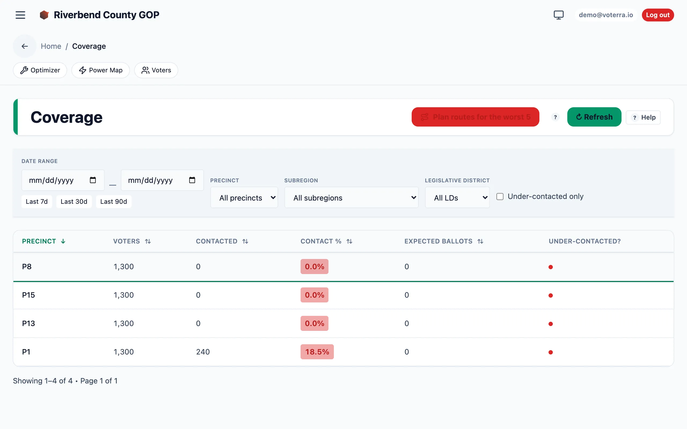The image size is (687, 429).
Task: Enable Under-contacted only checkbox
Action: [x=500, y=197]
